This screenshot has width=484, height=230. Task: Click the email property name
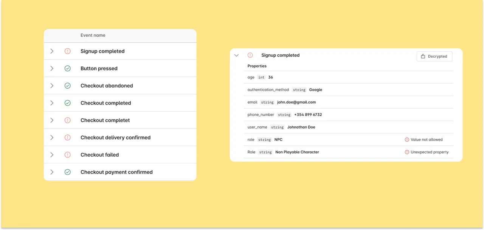pyautogui.click(x=253, y=102)
